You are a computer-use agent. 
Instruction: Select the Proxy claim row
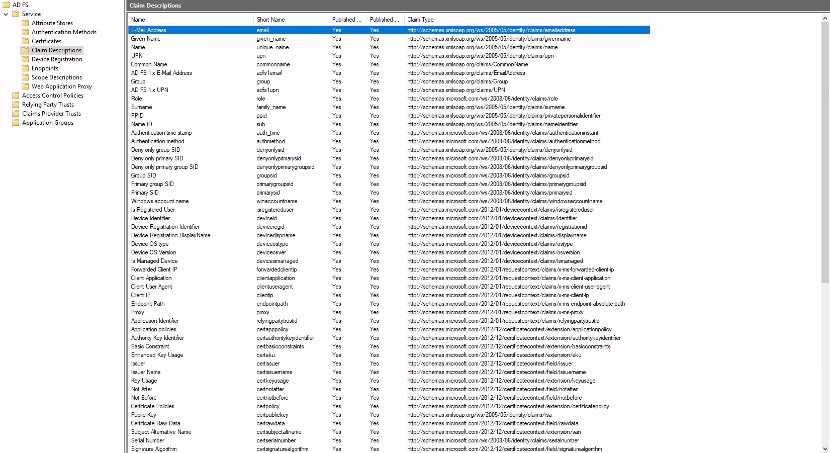tap(389, 312)
